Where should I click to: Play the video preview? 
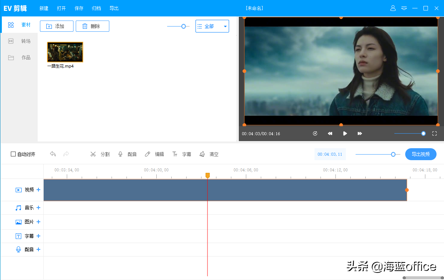pyautogui.click(x=345, y=134)
